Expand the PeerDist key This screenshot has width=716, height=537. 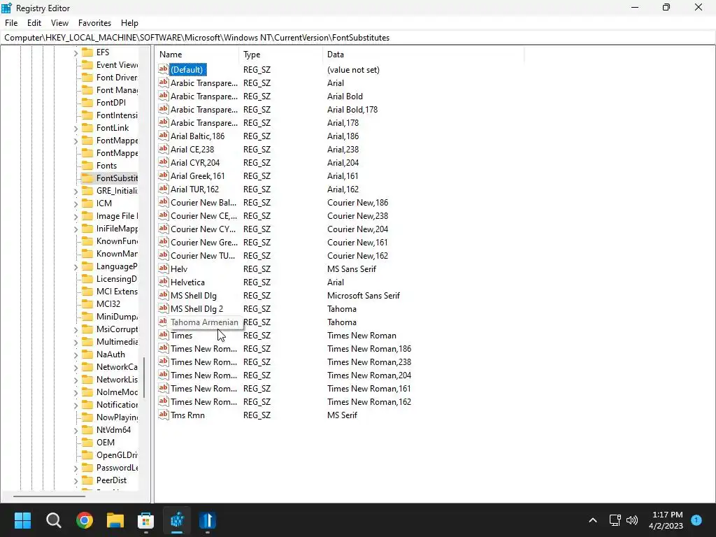pyautogui.click(x=76, y=481)
